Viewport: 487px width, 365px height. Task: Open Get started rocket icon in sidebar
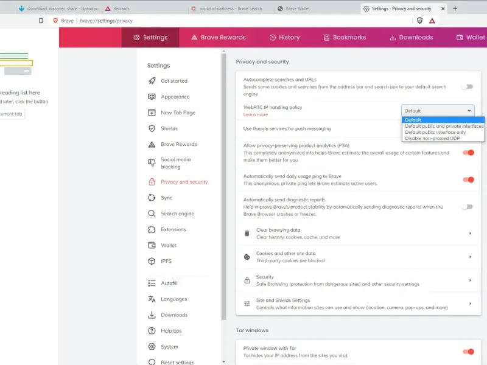coord(152,81)
